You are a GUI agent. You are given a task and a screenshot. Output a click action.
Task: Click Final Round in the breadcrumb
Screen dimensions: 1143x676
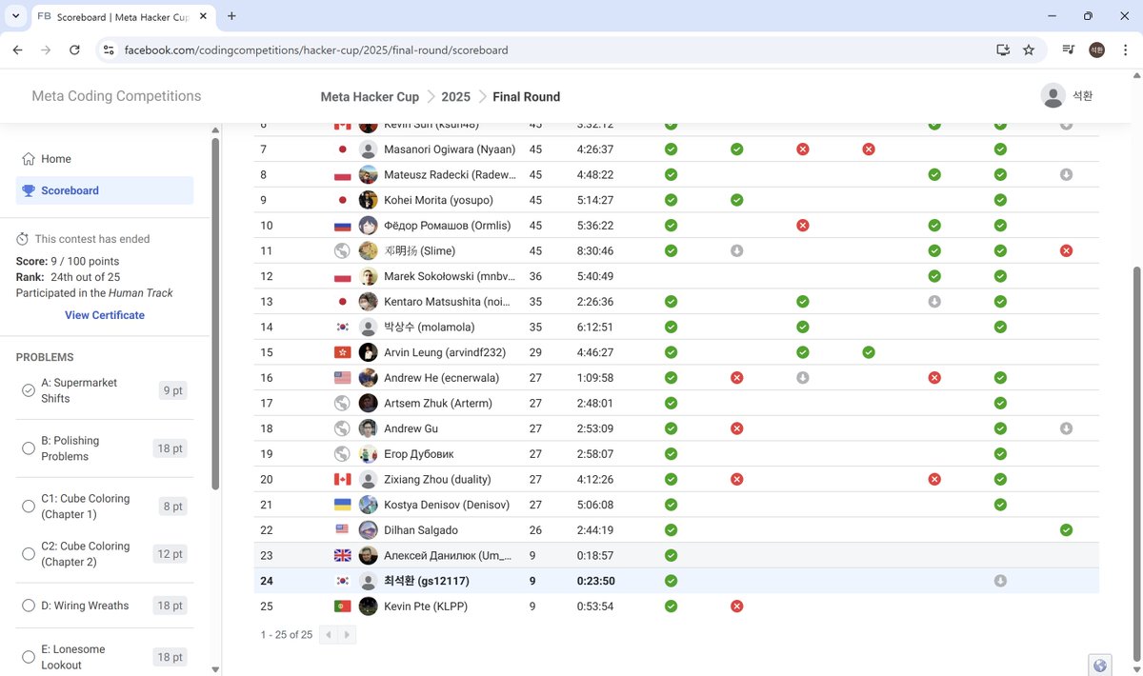(x=526, y=96)
